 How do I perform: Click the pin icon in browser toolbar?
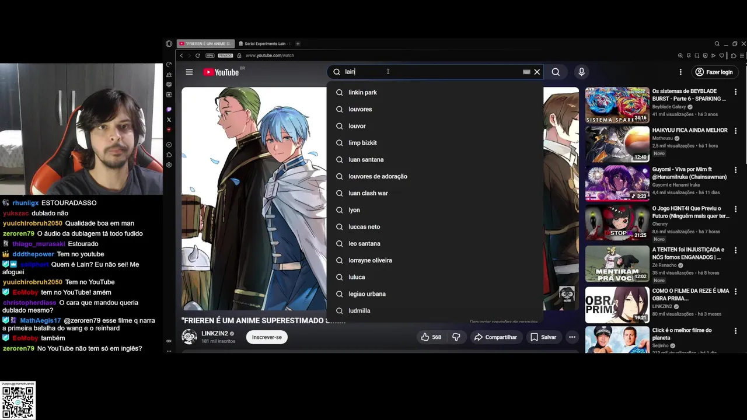(689, 55)
